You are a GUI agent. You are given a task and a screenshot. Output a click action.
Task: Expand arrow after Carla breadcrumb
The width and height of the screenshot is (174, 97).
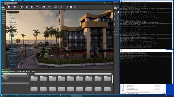[31, 72]
